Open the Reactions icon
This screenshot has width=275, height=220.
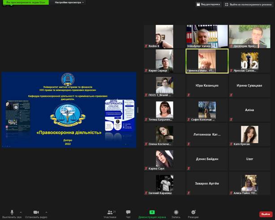coord(193,212)
